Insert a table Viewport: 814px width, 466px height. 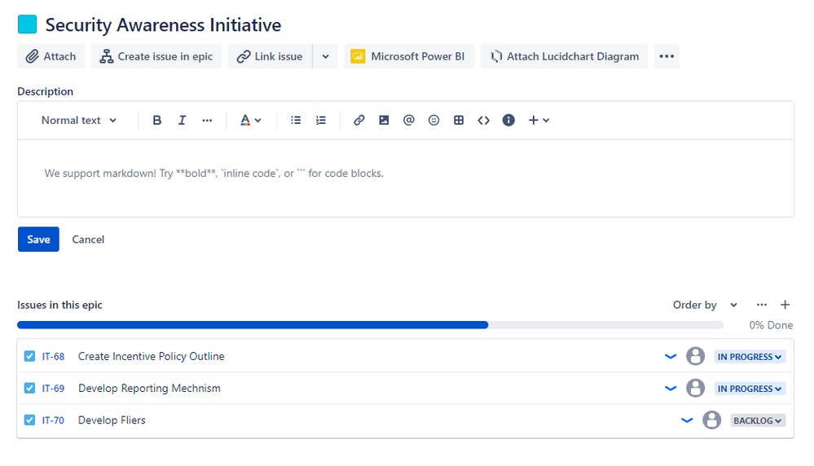pos(459,121)
